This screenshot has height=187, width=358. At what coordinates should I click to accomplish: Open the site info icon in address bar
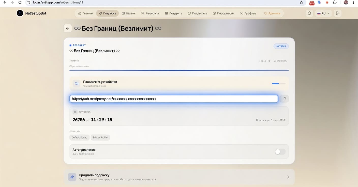(x=29, y=2)
